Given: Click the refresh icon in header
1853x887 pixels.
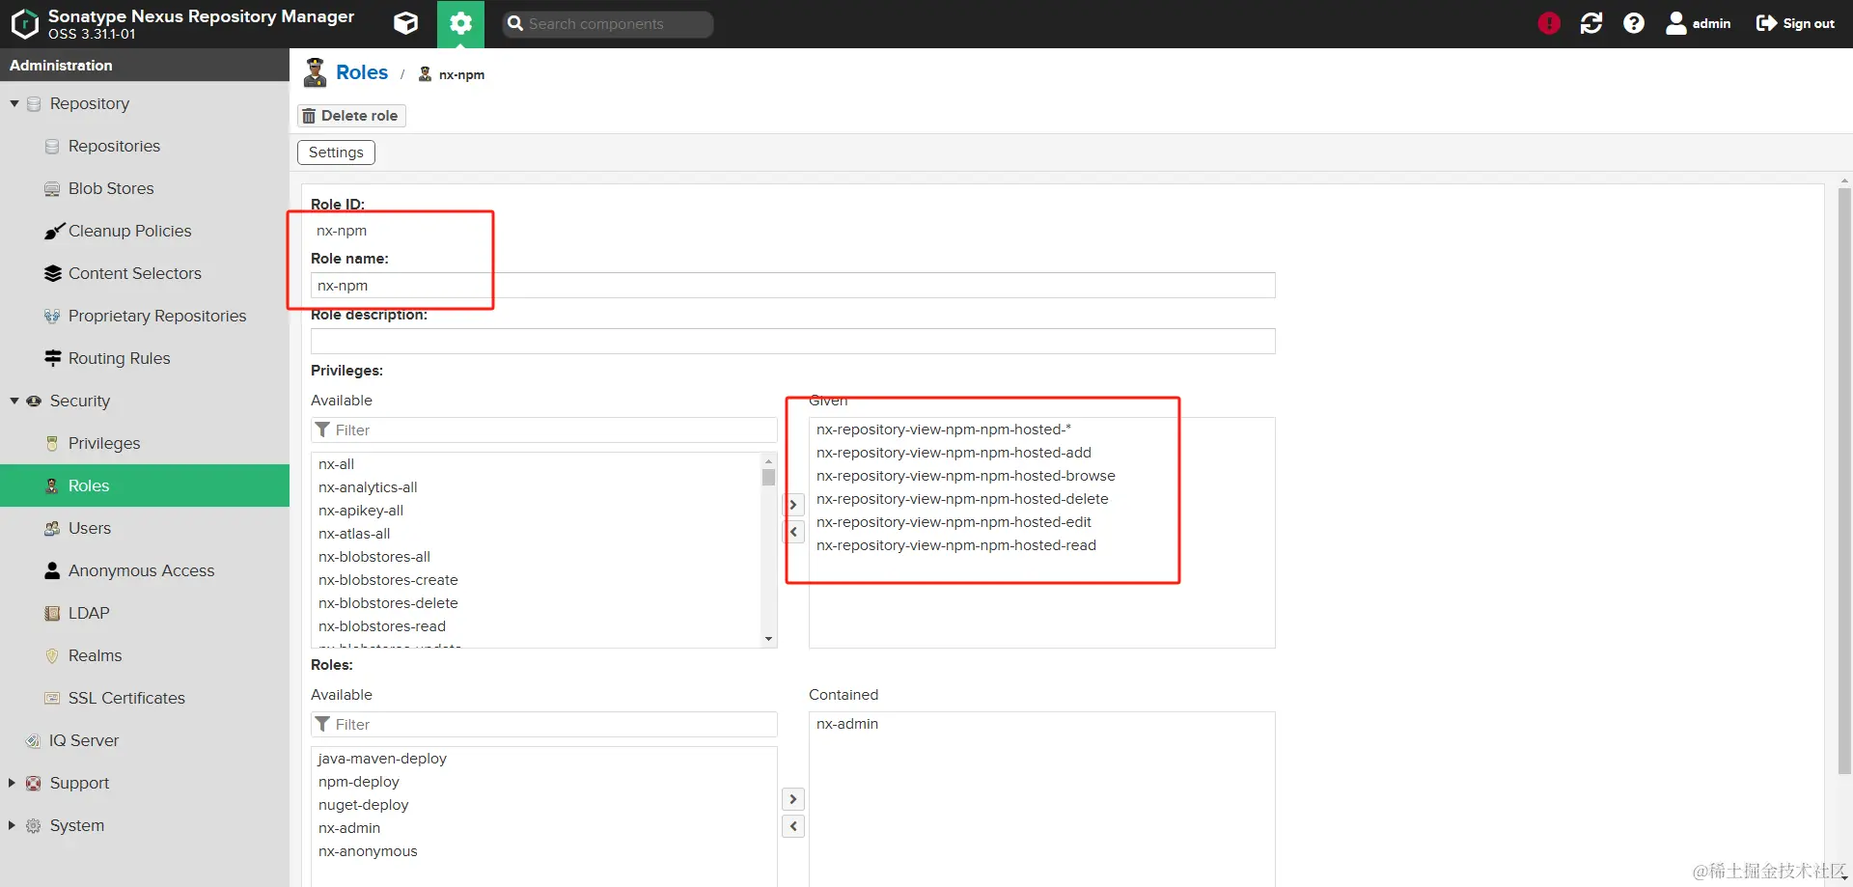Looking at the screenshot, I should [1591, 23].
